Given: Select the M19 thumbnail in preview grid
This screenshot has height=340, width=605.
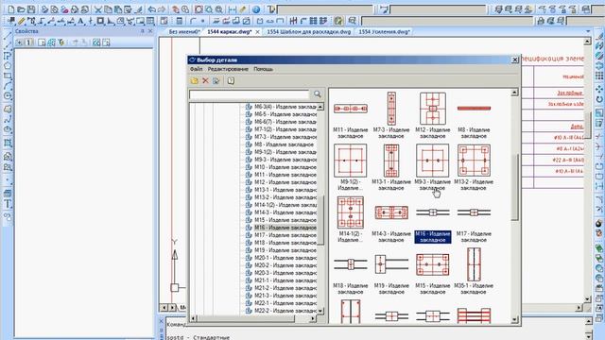Looking at the screenshot, I should coord(391,264).
